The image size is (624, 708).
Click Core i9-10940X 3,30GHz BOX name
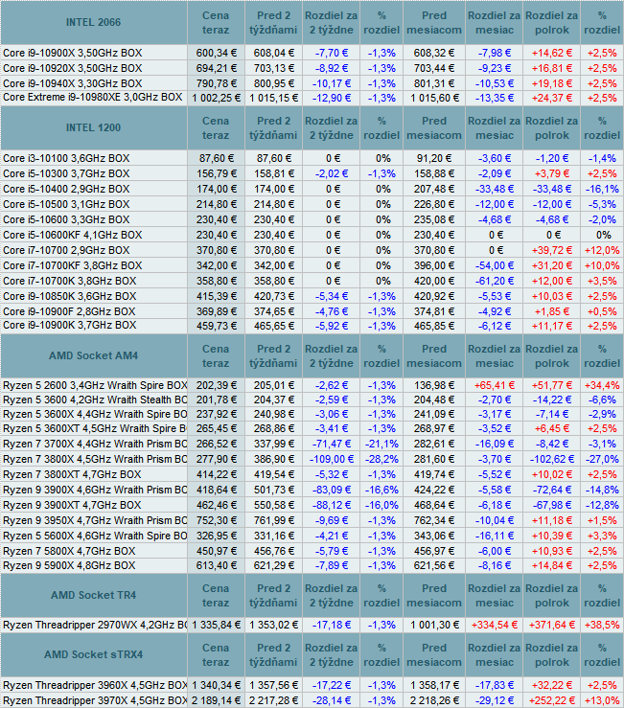coord(72,83)
